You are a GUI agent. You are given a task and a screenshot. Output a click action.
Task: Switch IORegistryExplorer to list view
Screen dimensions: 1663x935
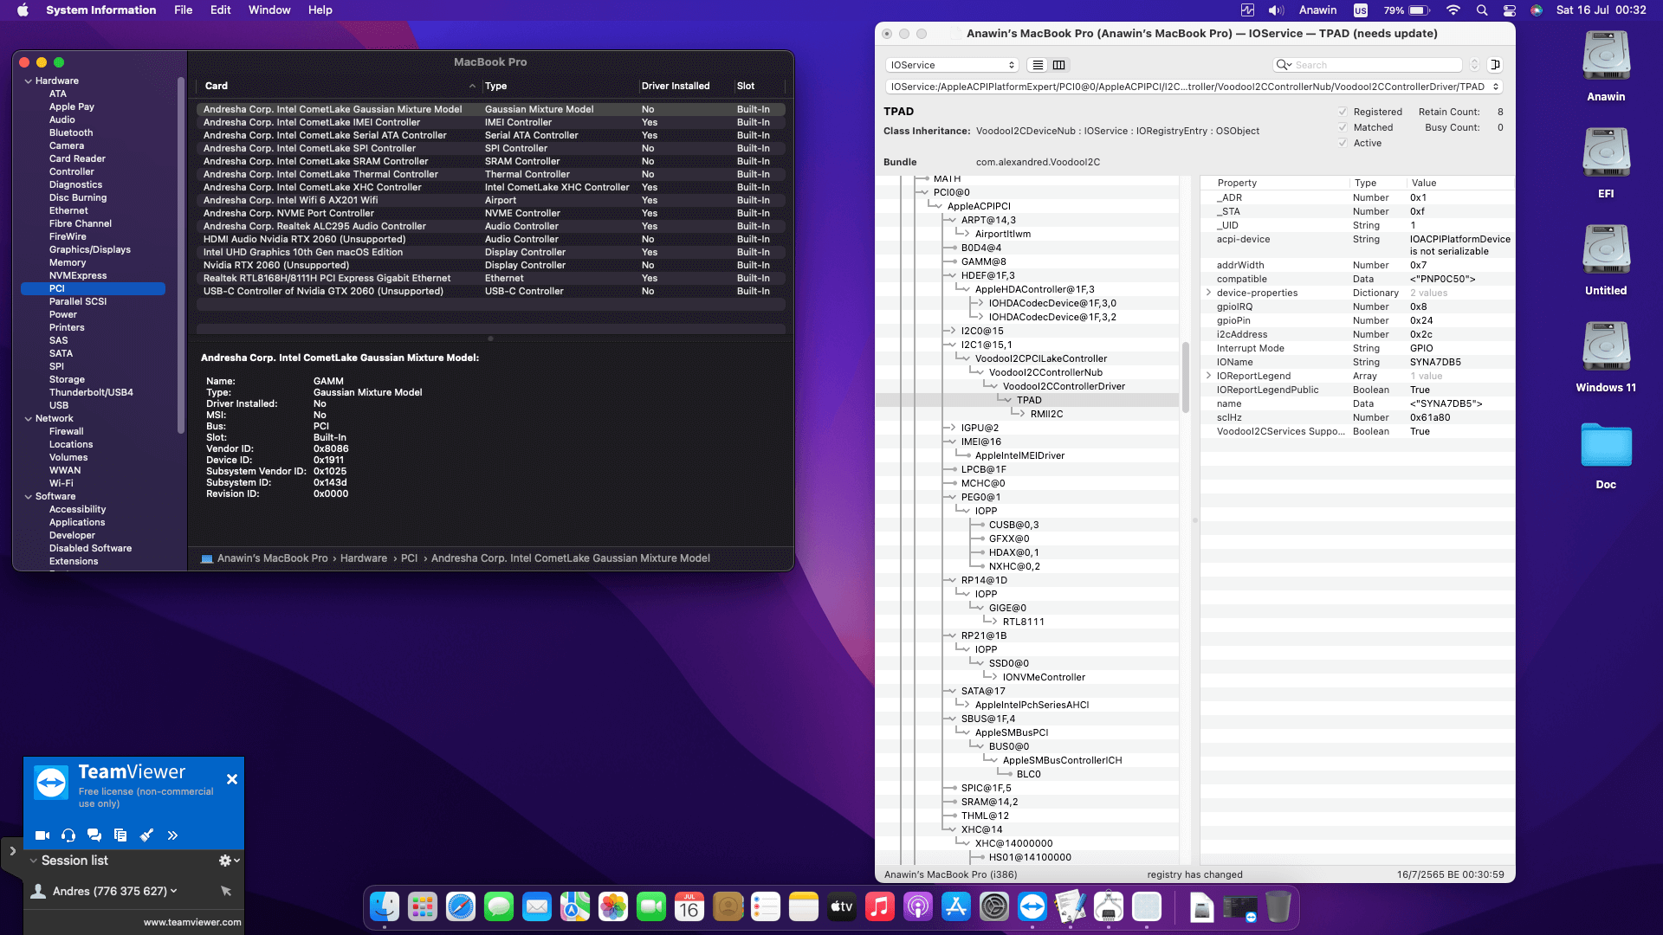coord(1038,65)
